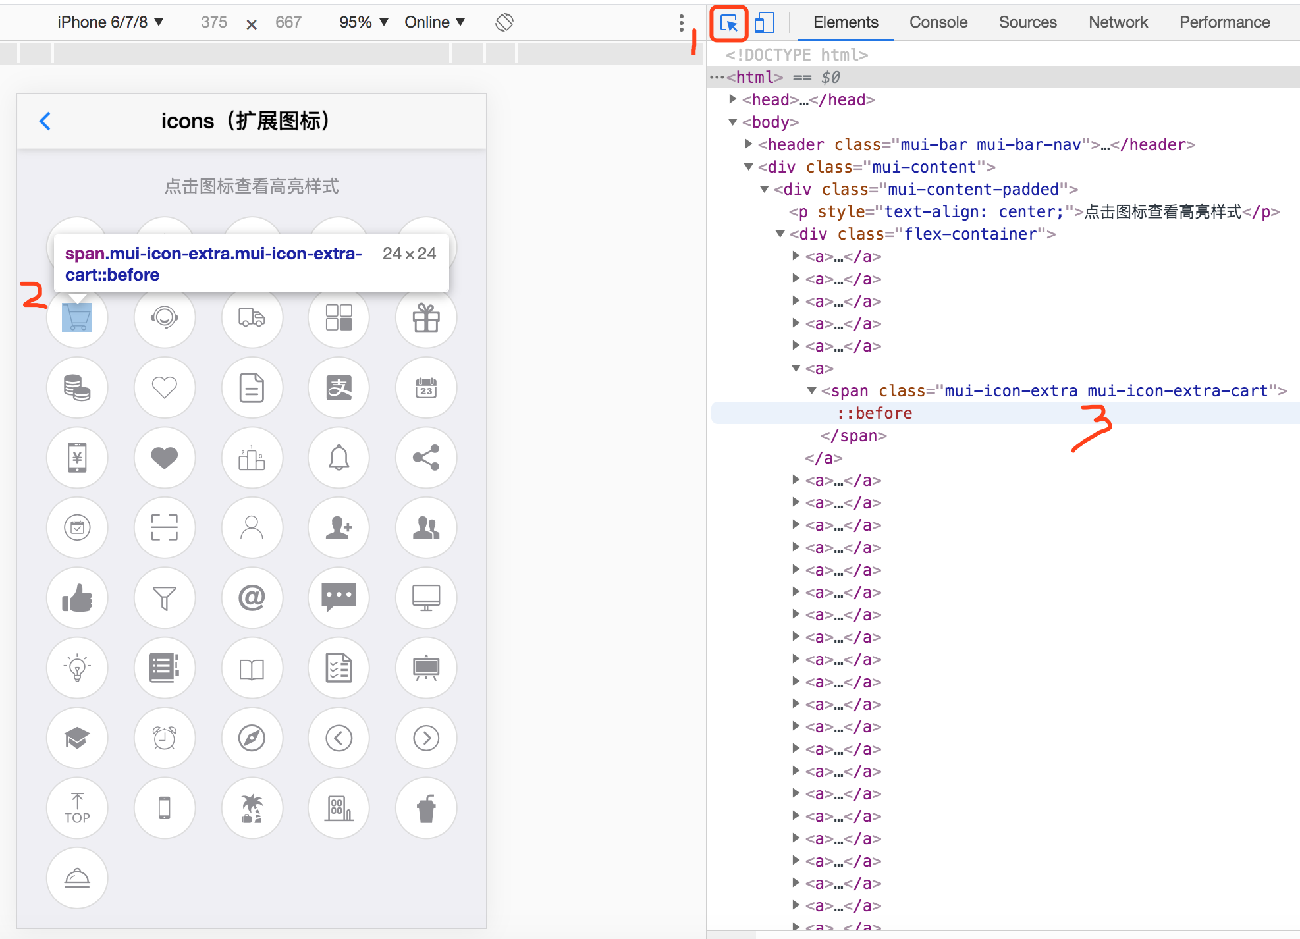The height and width of the screenshot is (939, 1300).
Task: Click the blue back arrow in the header
Action: [45, 121]
